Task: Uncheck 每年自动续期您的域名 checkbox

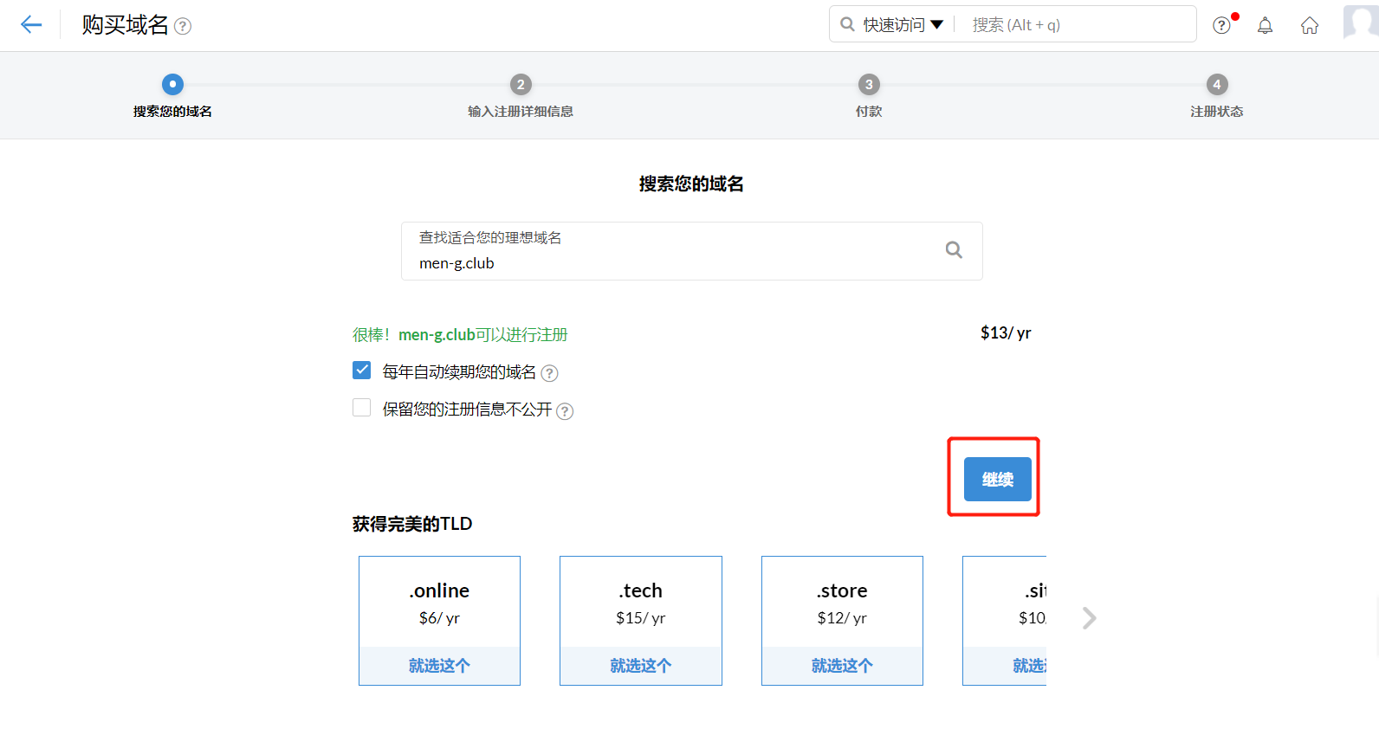Action: click(362, 371)
